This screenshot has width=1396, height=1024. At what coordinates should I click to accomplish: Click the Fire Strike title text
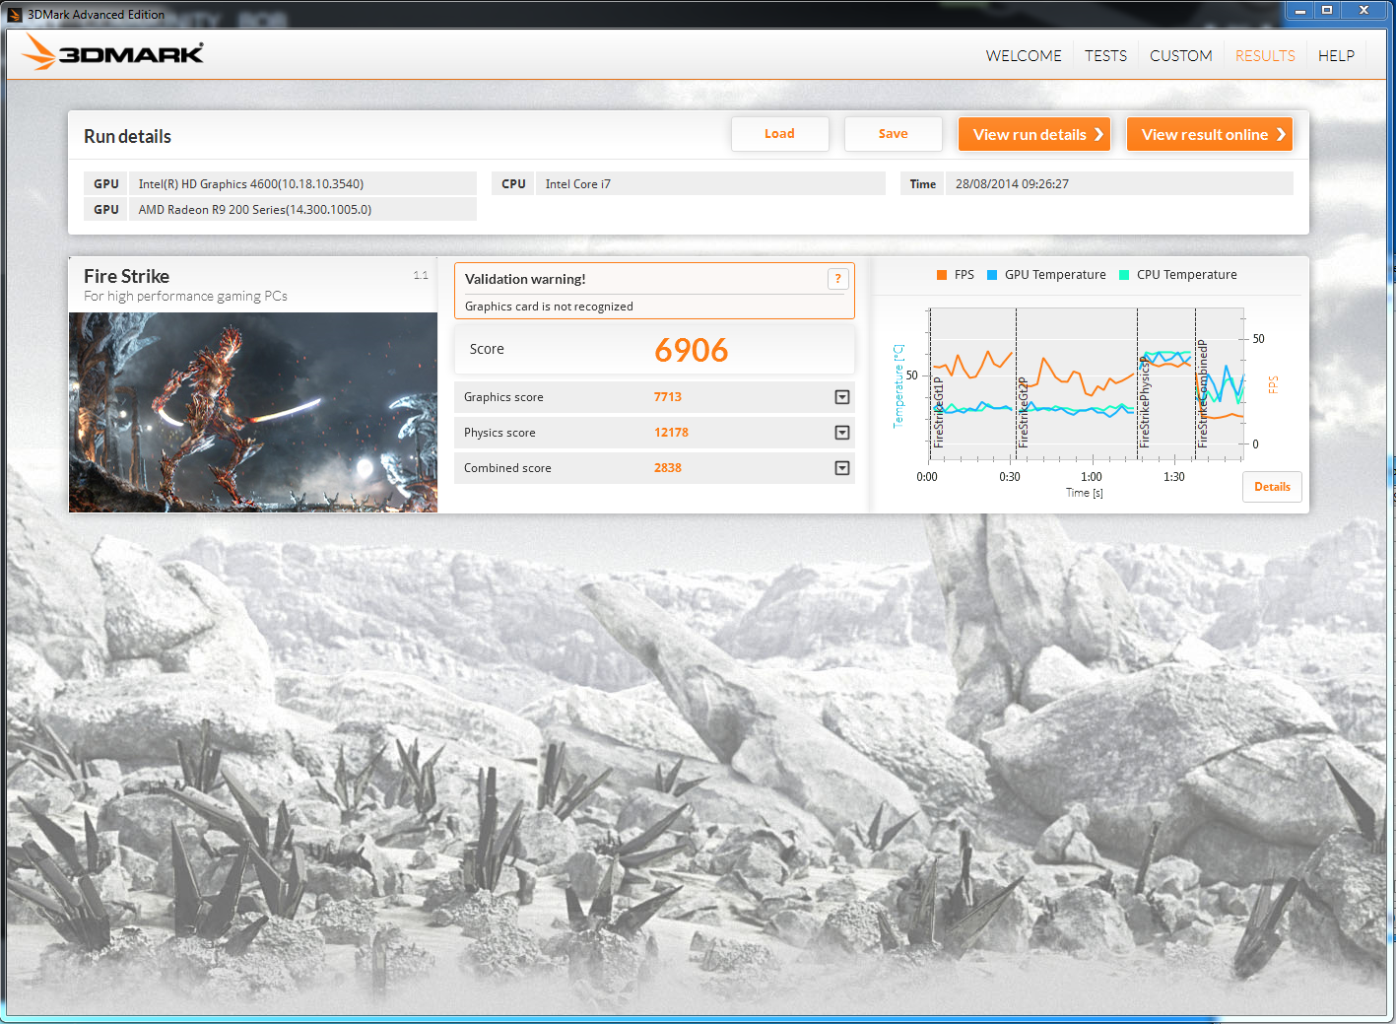(126, 277)
